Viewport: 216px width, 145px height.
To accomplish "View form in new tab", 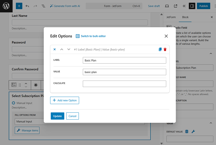I will [x=176, y=6].
